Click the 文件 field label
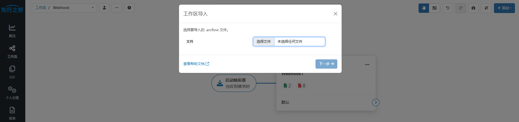This screenshot has width=519, height=122. 190,41
